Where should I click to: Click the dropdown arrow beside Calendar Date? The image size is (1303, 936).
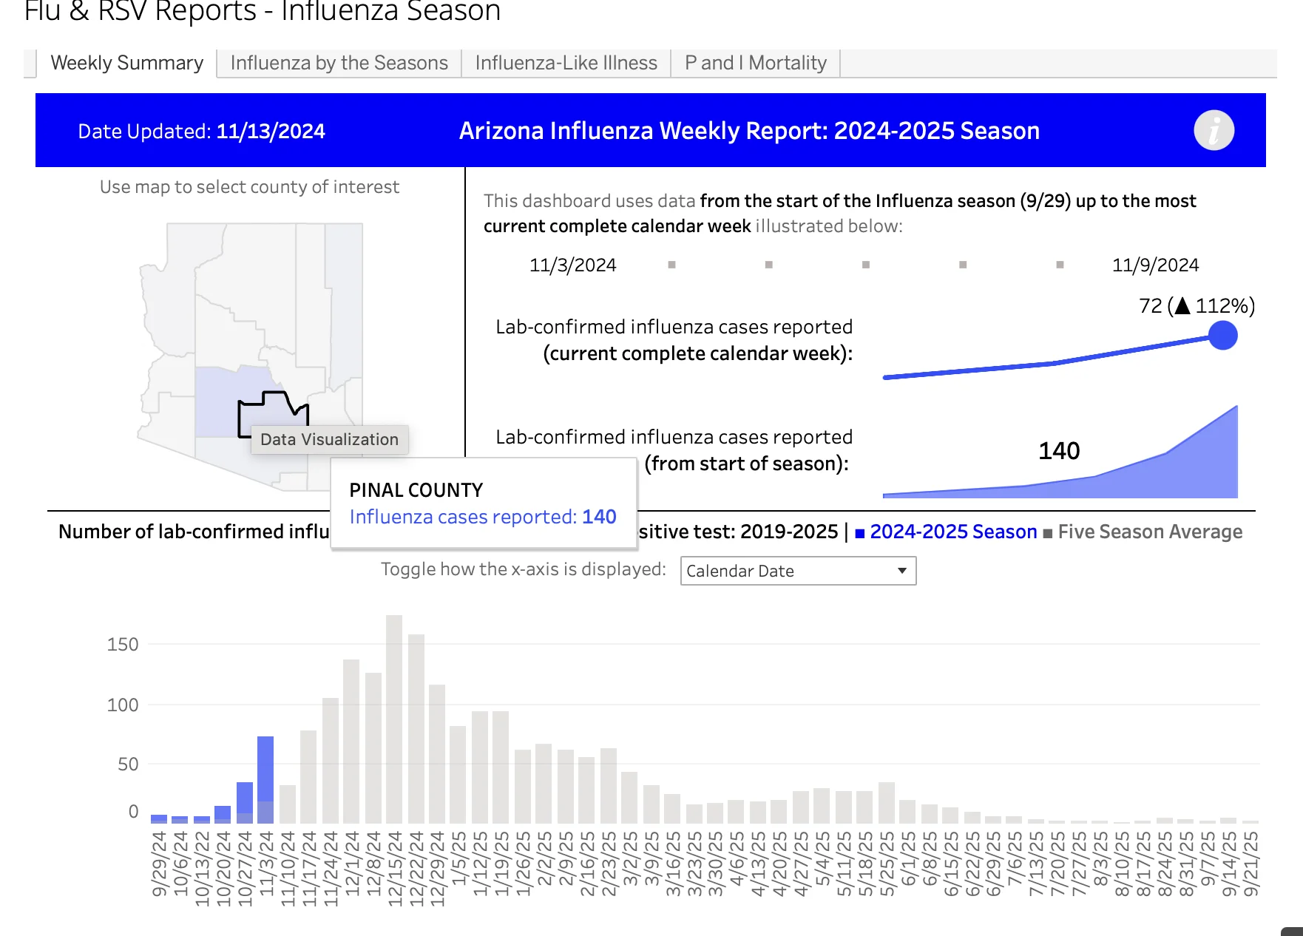tap(901, 571)
